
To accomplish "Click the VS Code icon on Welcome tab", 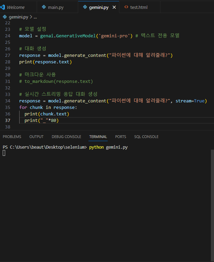I will 2,7.
